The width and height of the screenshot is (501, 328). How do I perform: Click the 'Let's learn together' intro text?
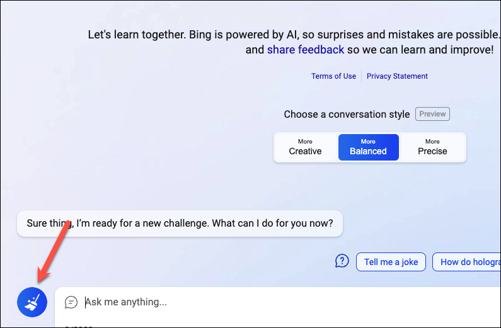pyautogui.click(x=294, y=42)
